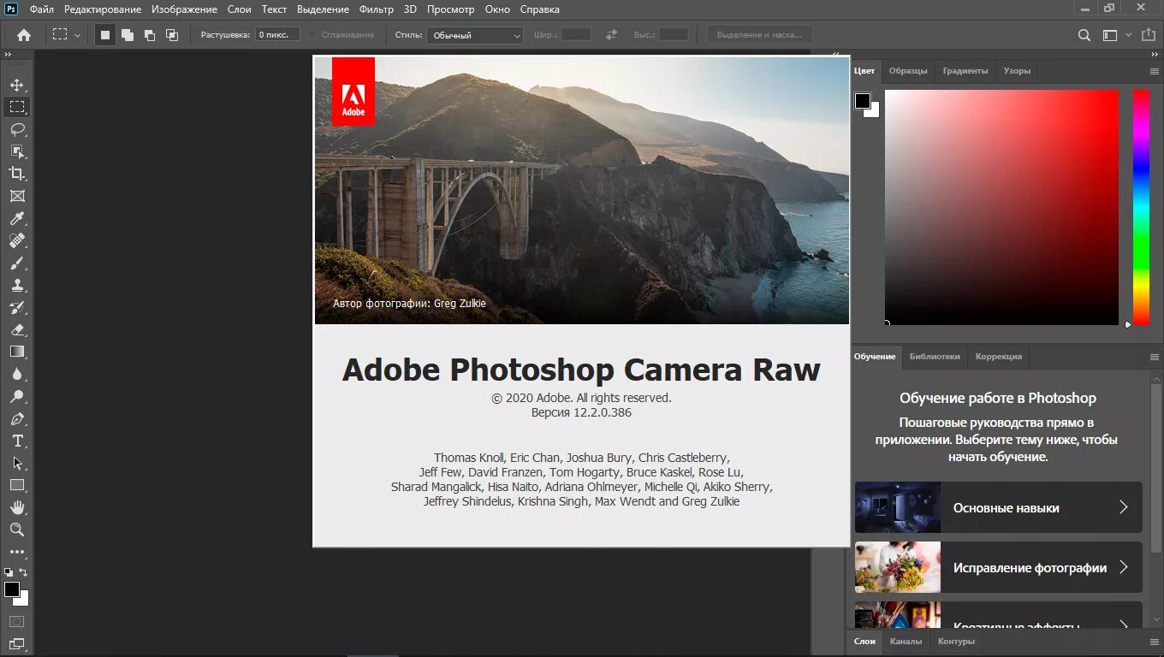1164x657 pixels.
Task: Go to the Home screen
Action: tap(24, 35)
